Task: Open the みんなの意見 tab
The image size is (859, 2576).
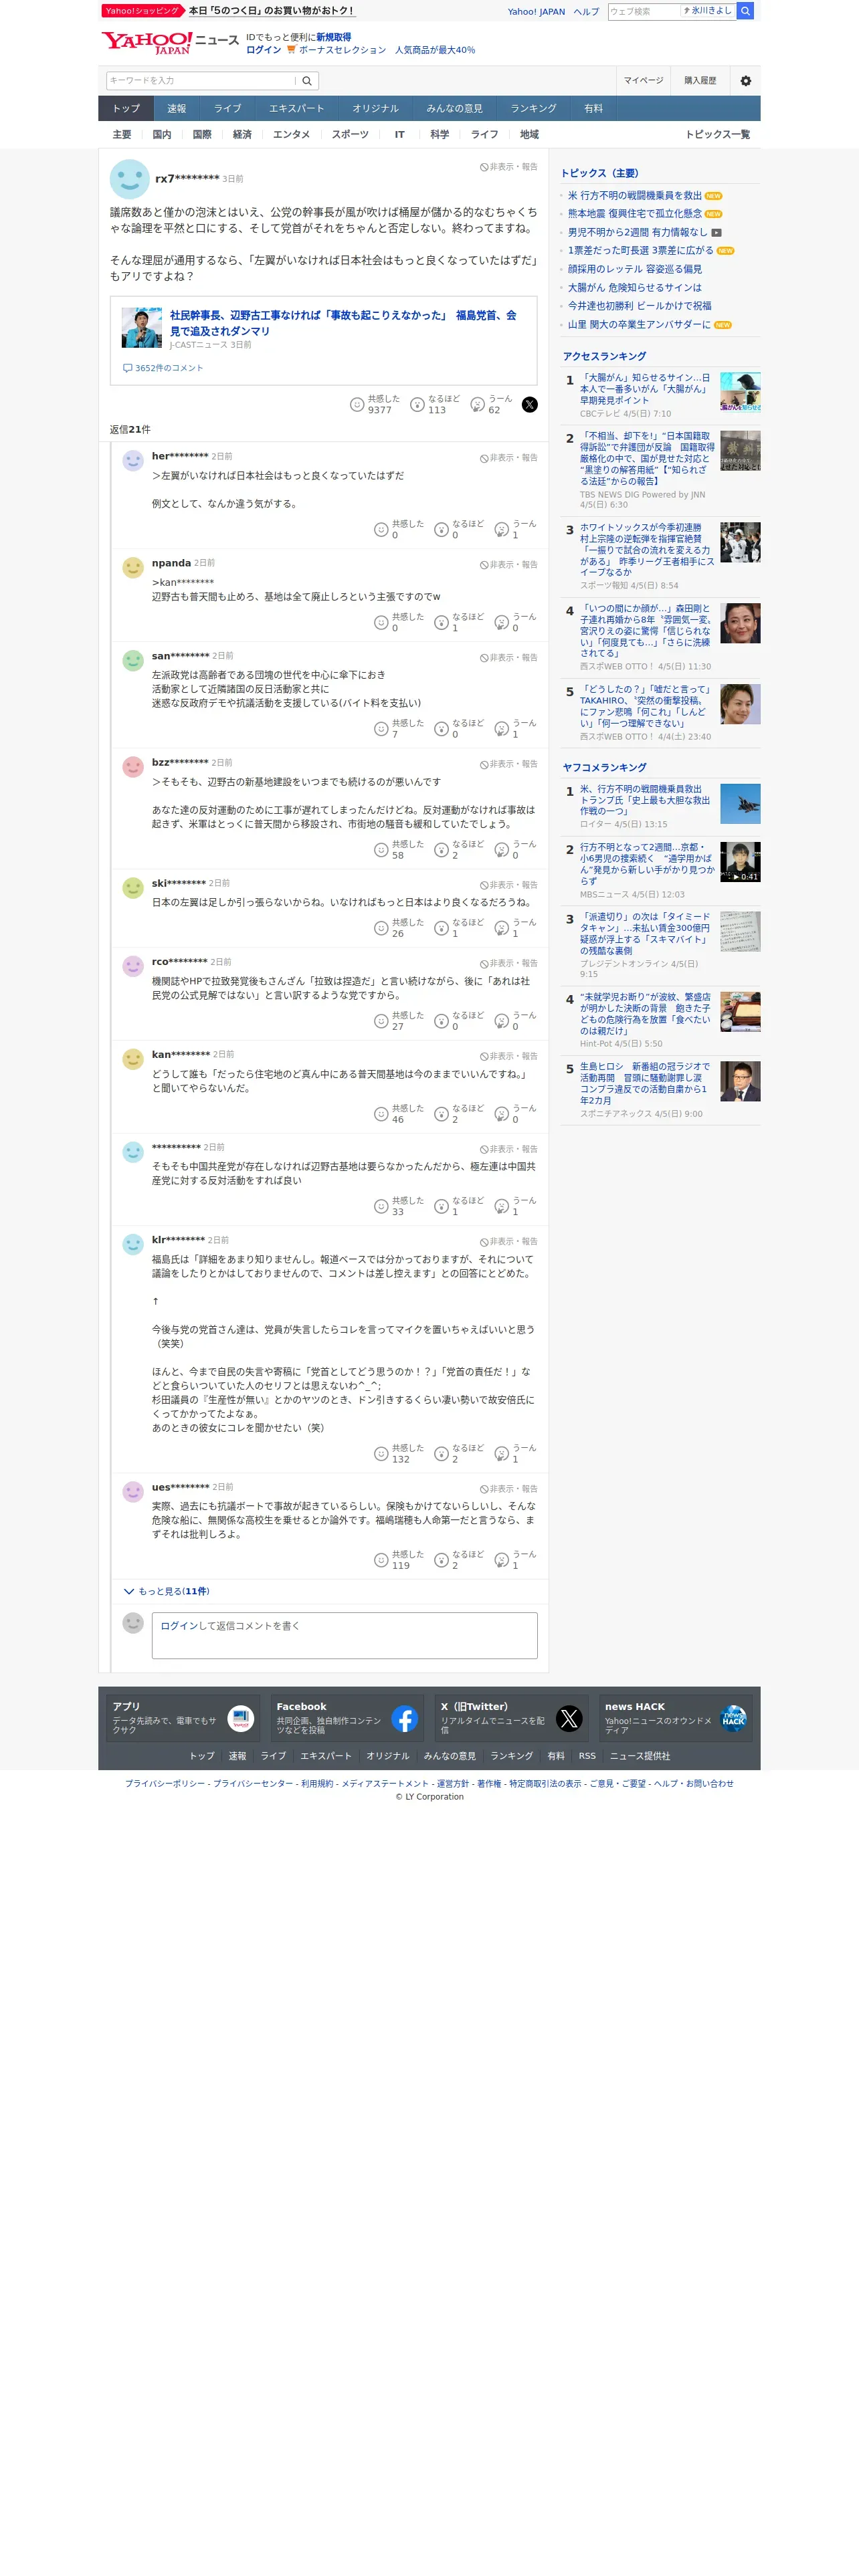Action: [454, 108]
